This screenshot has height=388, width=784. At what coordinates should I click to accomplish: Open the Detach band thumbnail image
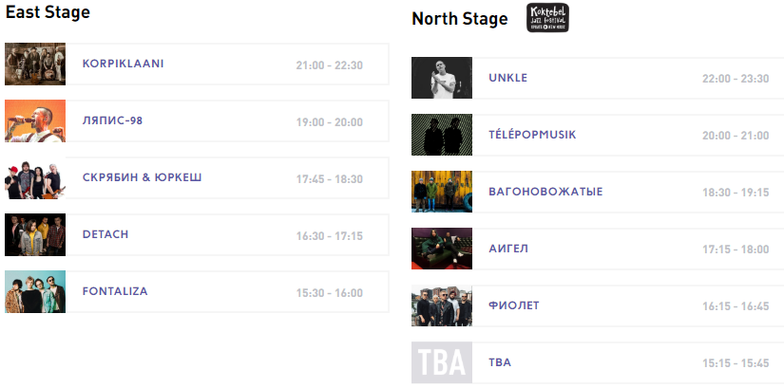pyautogui.click(x=35, y=235)
